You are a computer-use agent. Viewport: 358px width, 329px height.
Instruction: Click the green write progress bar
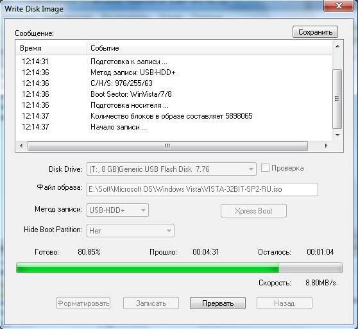[179, 268]
